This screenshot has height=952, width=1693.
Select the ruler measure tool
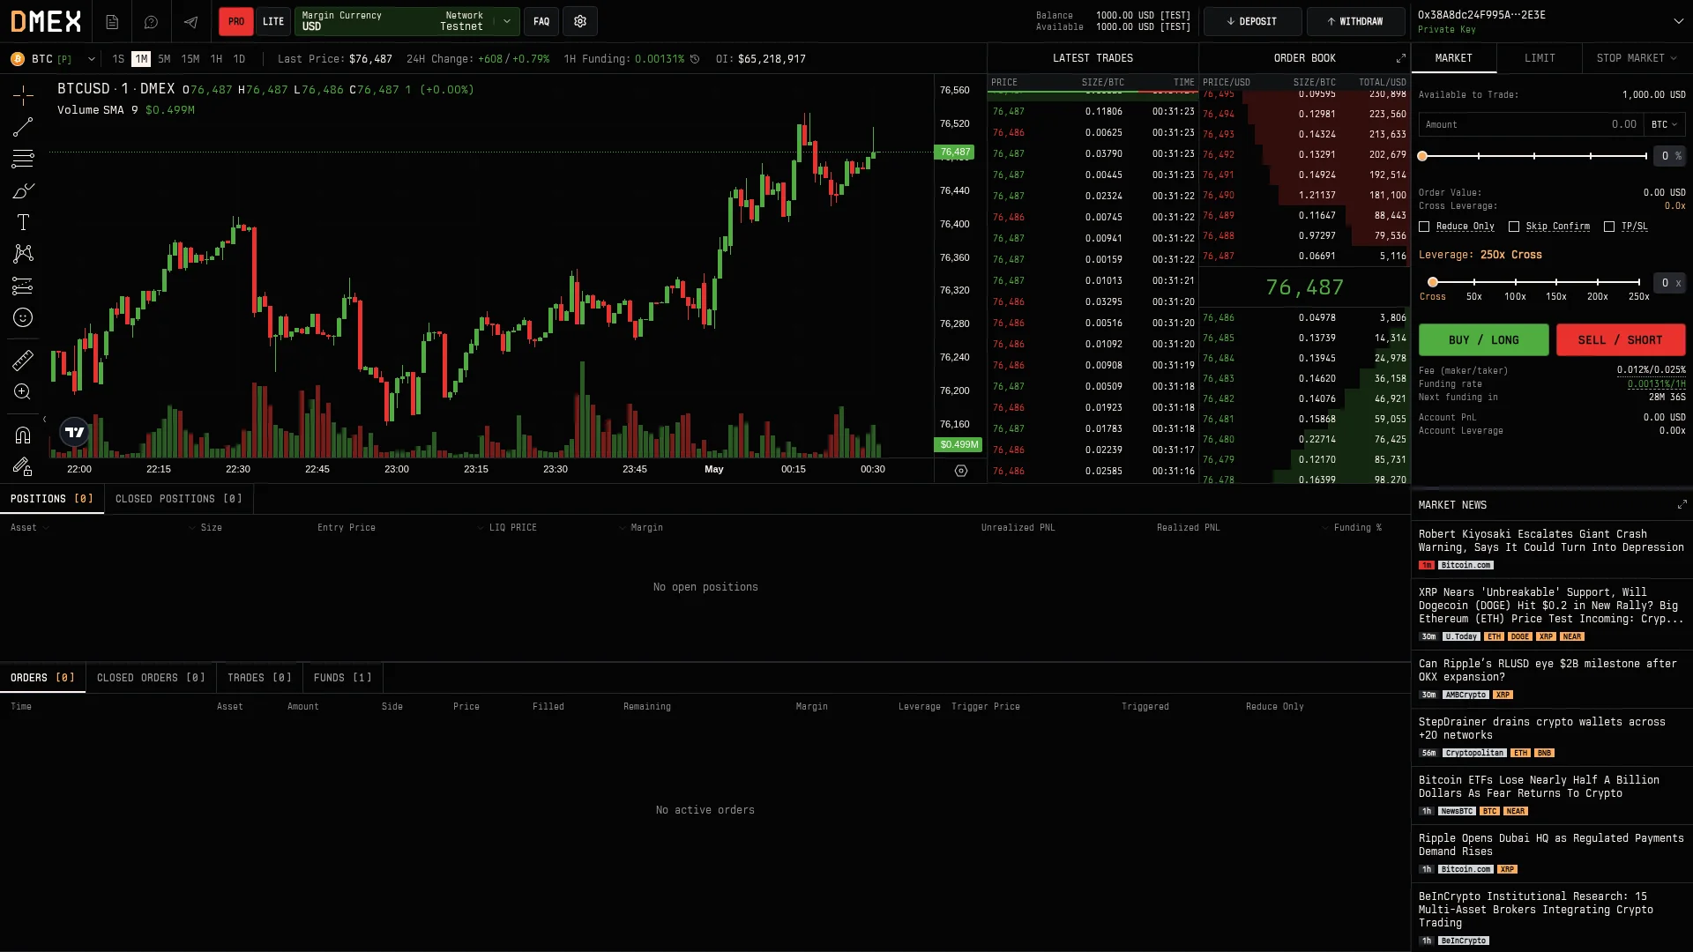coord(23,361)
